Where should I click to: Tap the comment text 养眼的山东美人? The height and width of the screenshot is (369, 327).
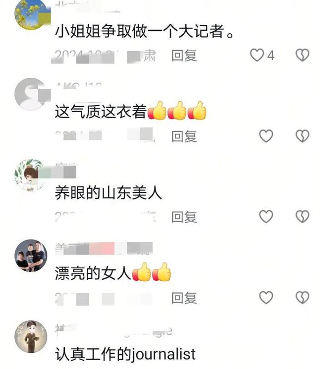coord(109,192)
